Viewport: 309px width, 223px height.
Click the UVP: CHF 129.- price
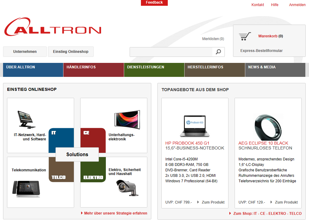[252, 202]
